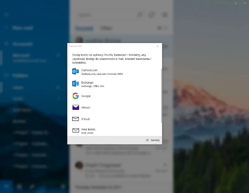Choose the Google provider icon

pyautogui.click(x=76, y=96)
